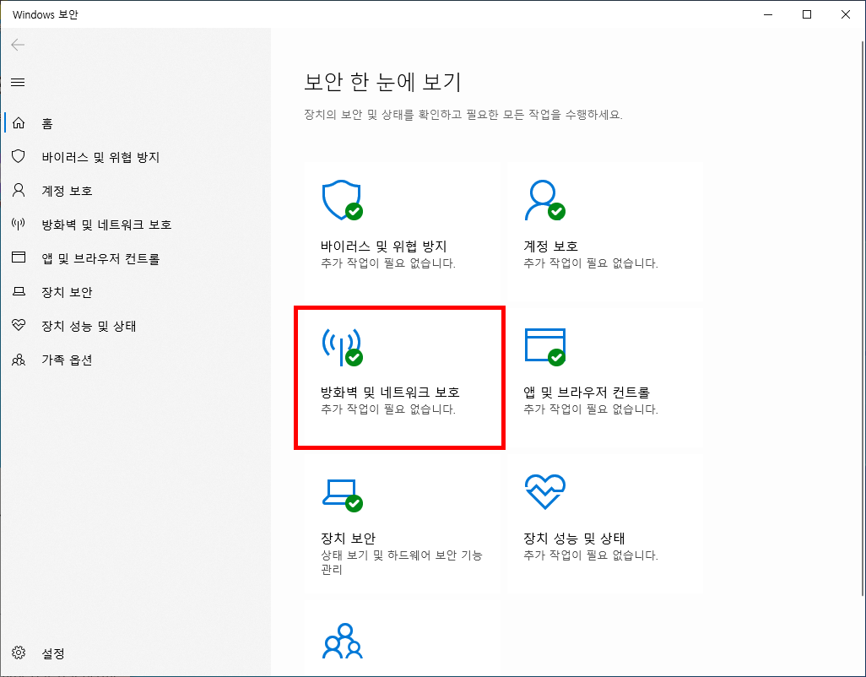Open the 장치 보안 tile
This screenshot has height=677, width=866.
coord(401,523)
